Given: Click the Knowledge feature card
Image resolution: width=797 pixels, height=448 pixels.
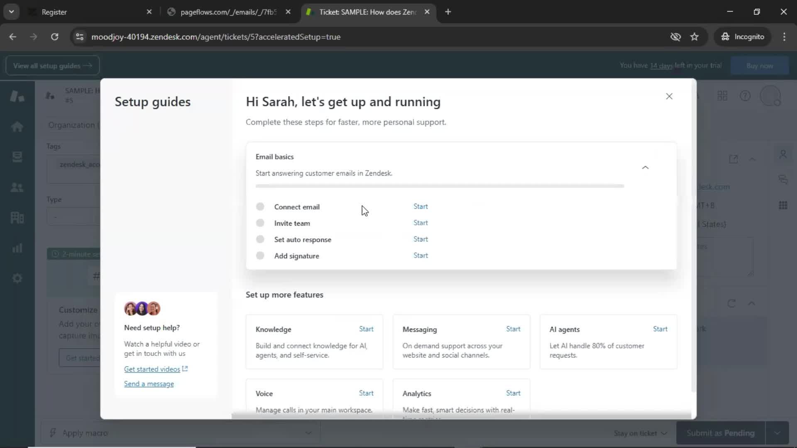Looking at the screenshot, I should (314, 342).
